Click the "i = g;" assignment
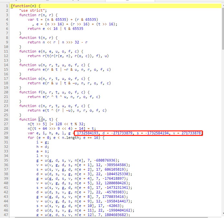 point(43,142)
